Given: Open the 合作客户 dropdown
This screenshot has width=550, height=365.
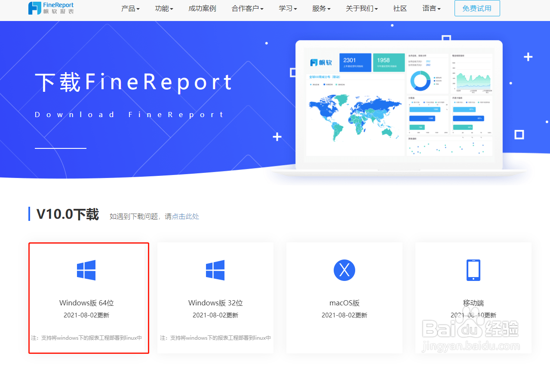Looking at the screenshot, I should pyautogui.click(x=248, y=9).
